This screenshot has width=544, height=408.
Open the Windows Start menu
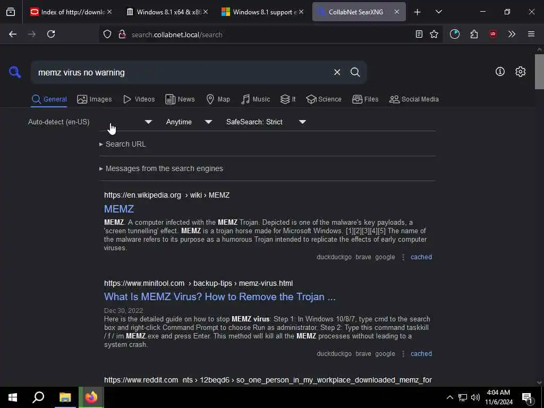(13, 397)
